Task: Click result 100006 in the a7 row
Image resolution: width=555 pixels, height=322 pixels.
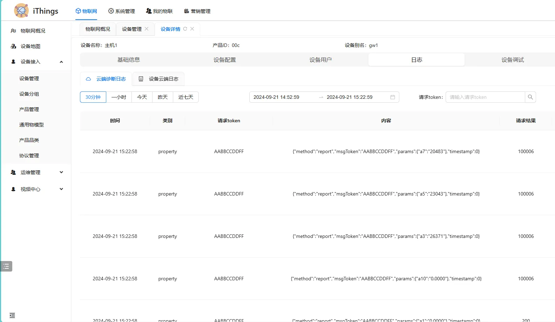Action: [526, 151]
